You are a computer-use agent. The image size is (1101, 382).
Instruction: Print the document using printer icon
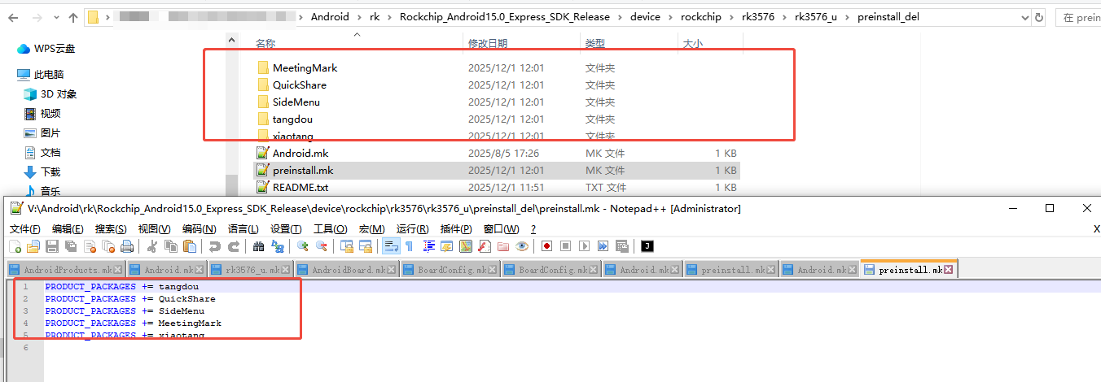tap(127, 246)
